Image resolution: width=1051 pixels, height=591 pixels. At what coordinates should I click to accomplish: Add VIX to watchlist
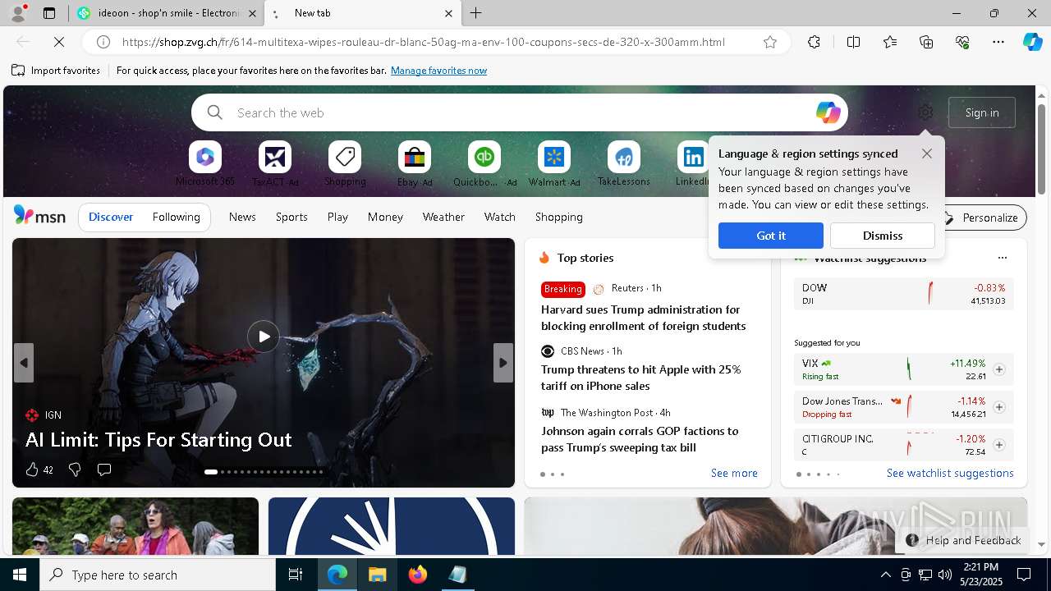[999, 369]
